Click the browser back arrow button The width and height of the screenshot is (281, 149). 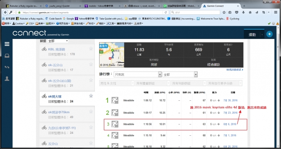pos(5,12)
